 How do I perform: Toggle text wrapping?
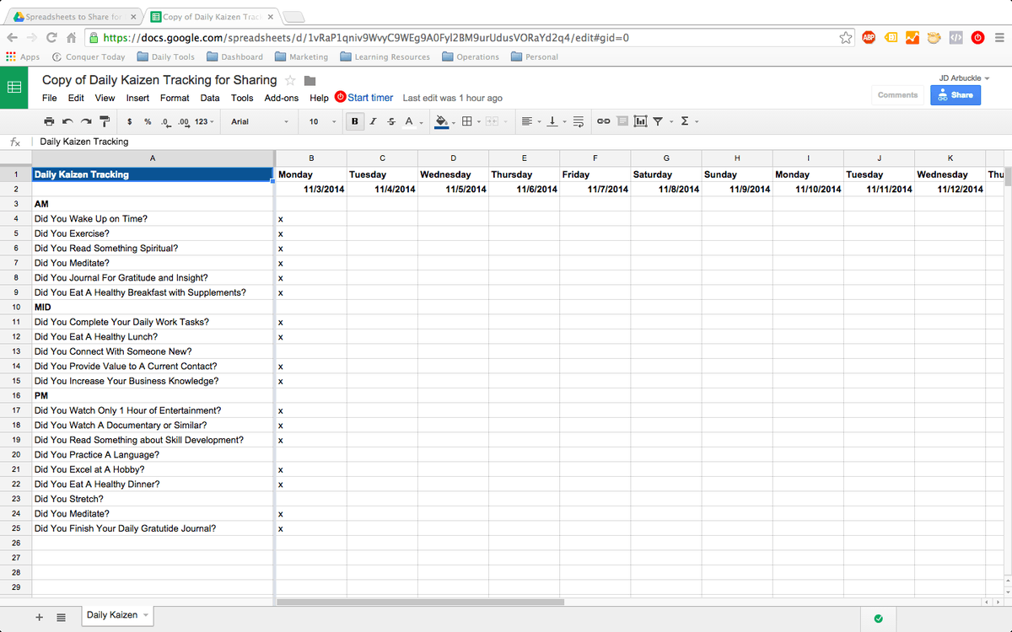pyautogui.click(x=579, y=121)
